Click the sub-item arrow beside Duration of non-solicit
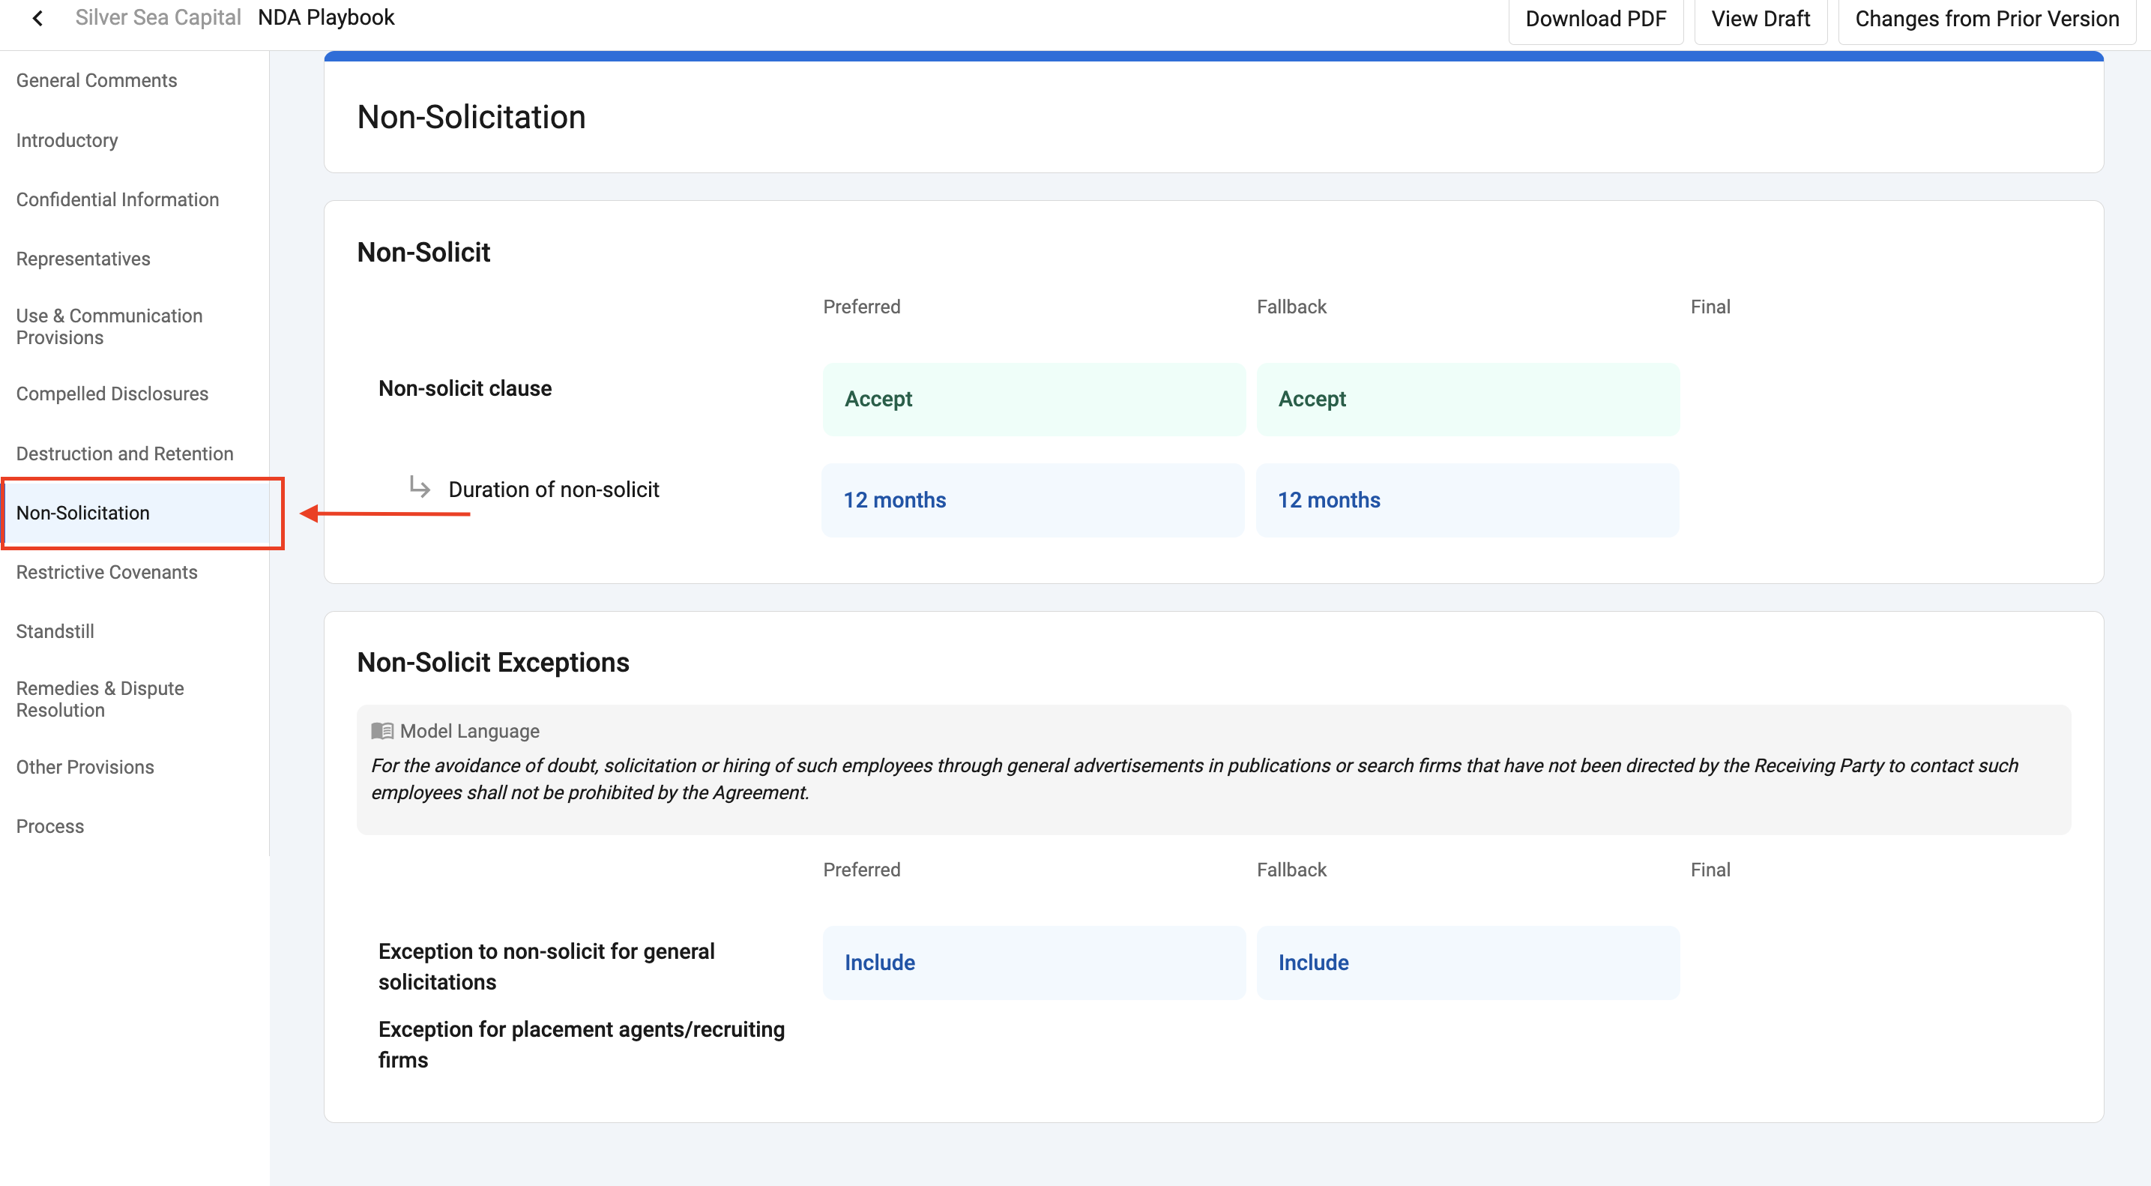The height and width of the screenshot is (1186, 2151). [420, 487]
